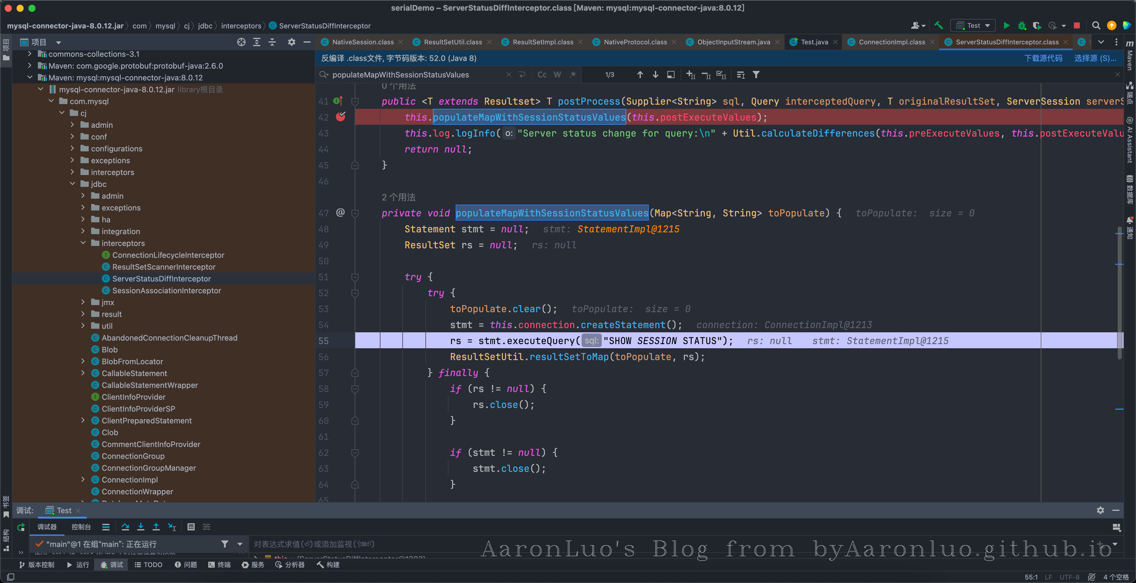Click the Debug bug icon in toolbar
This screenshot has width=1136, height=583.
click(x=1022, y=25)
